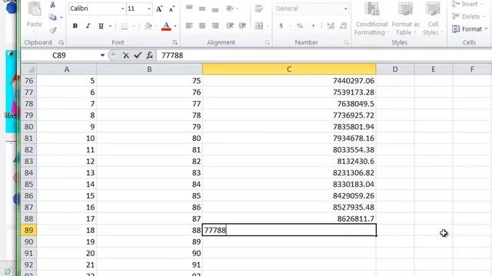Click the Wrap Text icon

pyautogui.click(x=259, y=8)
